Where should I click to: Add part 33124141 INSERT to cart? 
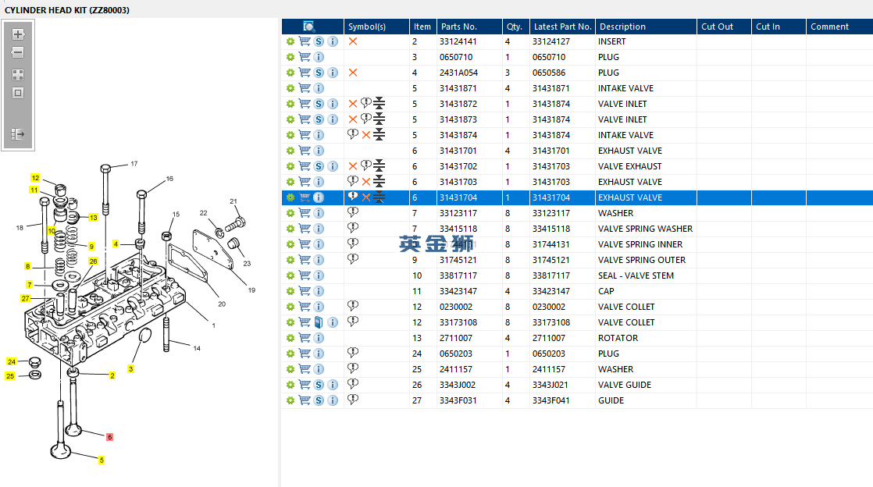305,41
